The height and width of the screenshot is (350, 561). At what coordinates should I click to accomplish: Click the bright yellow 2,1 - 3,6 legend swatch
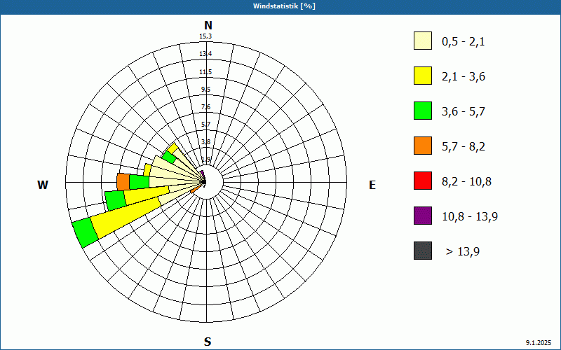point(423,76)
